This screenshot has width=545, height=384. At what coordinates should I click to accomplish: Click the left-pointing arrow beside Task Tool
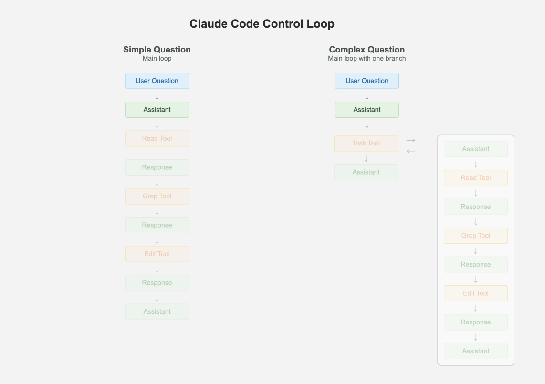411,151
